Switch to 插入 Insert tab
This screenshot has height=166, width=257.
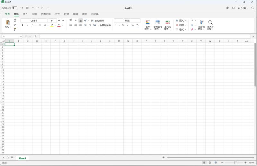point(25,14)
